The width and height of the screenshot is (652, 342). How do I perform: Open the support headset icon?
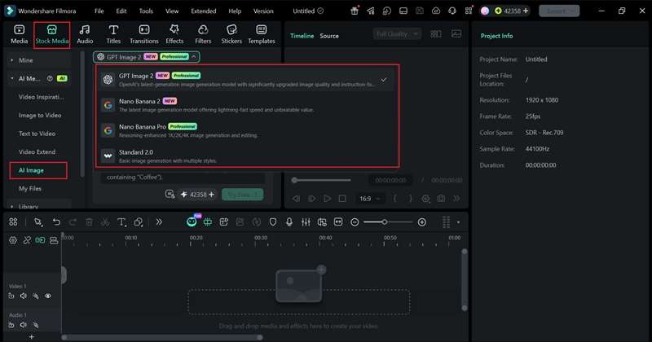(x=452, y=11)
